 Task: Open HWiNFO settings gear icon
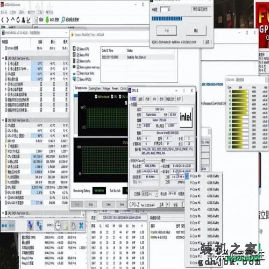tap(74, 225)
